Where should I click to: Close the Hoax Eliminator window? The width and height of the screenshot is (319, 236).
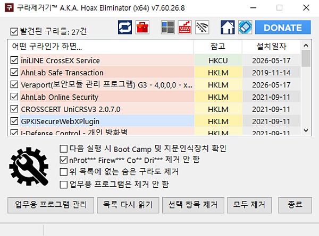pyautogui.click(x=306, y=8)
